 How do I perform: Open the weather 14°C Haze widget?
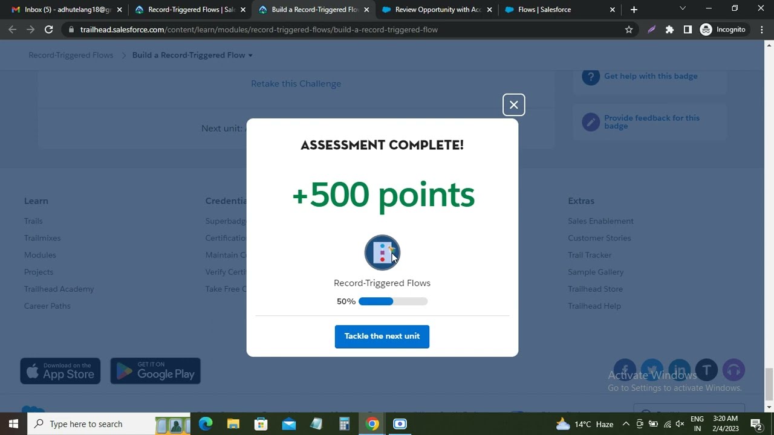click(x=584, y=424)
